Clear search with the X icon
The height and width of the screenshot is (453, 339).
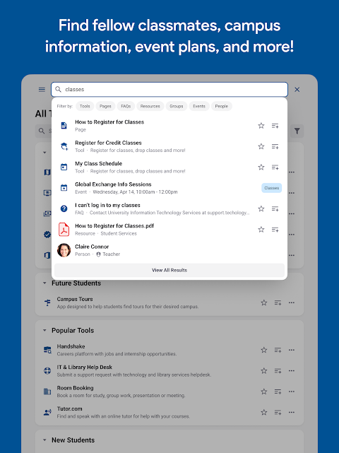[x=297, y=90]
